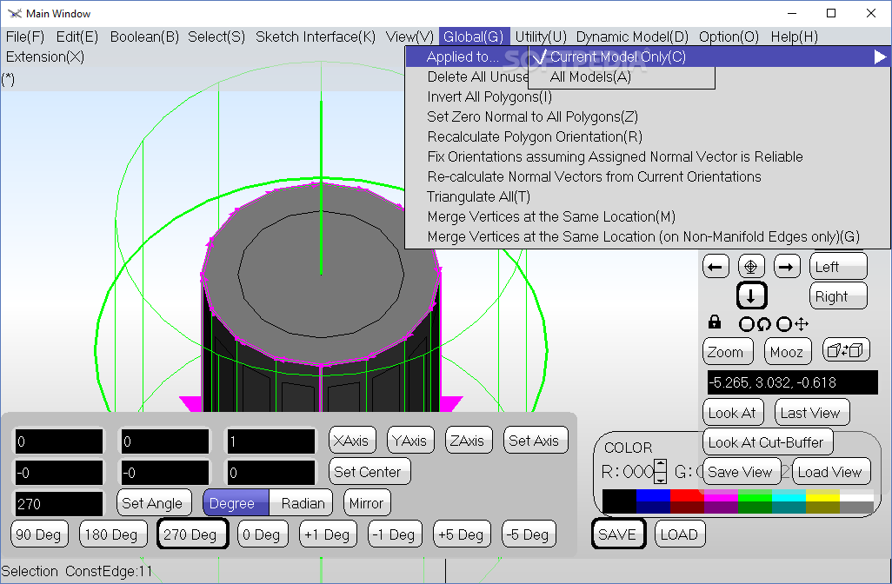Click the right arrow view rotation button
Image resolution: width=892 pixels, height=584 pixels.
[x=787, y=267]
